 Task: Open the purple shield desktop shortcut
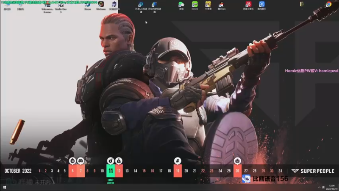(x=114, y=6)
